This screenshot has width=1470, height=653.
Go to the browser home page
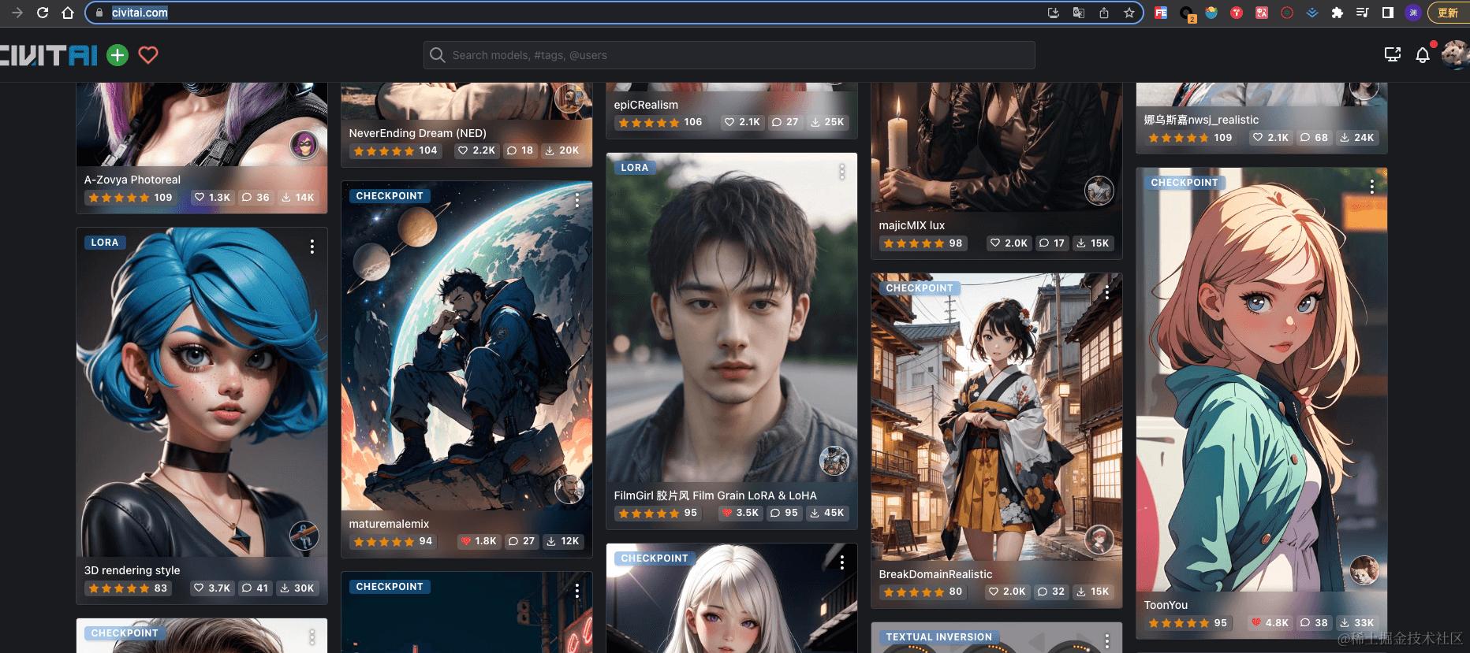[68, 13]
